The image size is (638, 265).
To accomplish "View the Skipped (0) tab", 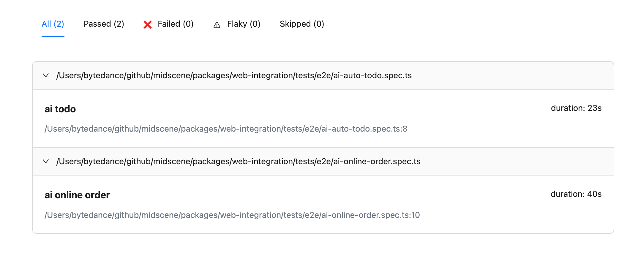I will click(x=302, y=24).
